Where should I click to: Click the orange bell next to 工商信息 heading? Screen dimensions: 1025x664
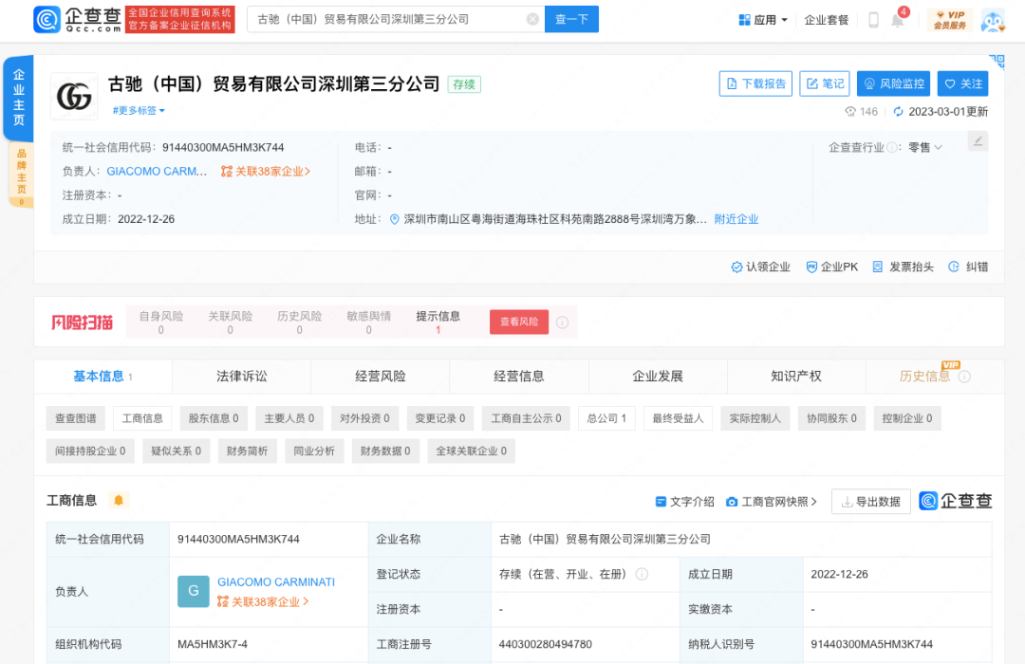(x=119, y=500)
